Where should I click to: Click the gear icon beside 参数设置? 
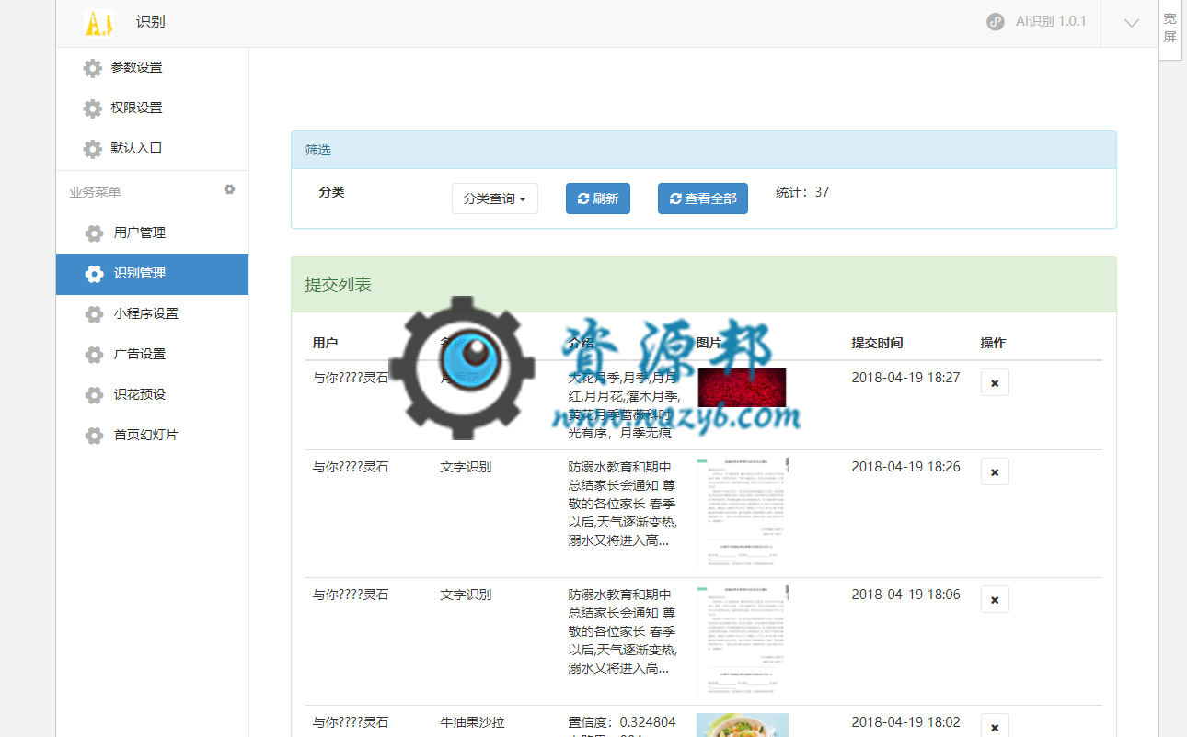point(92,68)
